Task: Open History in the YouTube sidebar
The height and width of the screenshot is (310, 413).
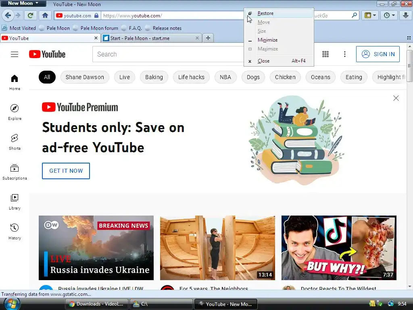Action: [x=15, y=232]
